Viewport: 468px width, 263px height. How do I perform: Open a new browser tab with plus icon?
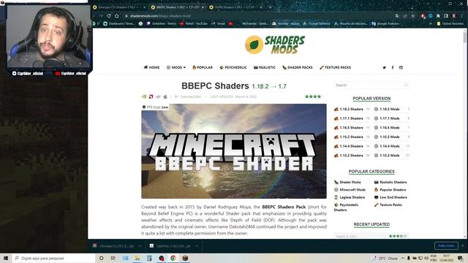point(271,7)
